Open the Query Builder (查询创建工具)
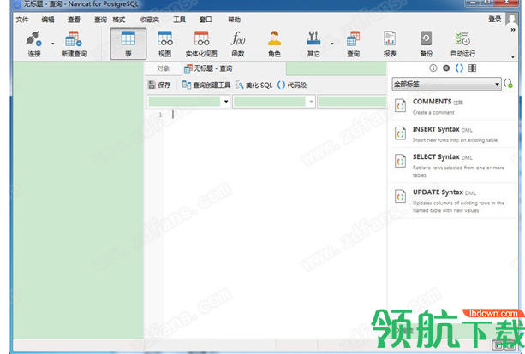Image resolution: width=525 pixels, height=354 pixels. [x=206, y=86]
